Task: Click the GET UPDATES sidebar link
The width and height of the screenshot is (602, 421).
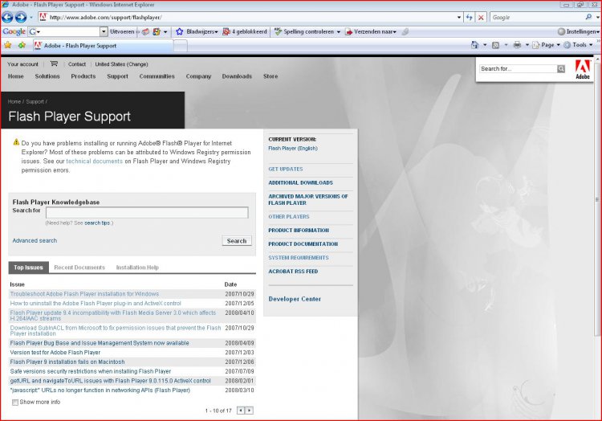Action: coord(285,169)
